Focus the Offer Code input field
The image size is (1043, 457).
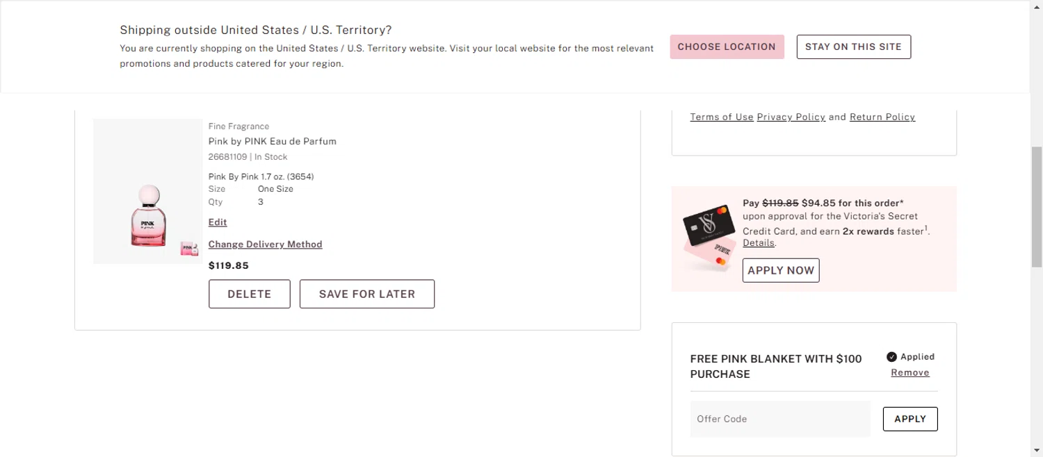click(779, 419)
